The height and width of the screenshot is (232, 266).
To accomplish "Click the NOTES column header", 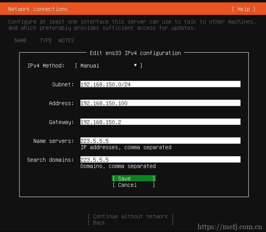I will click(x=66, y=40).
